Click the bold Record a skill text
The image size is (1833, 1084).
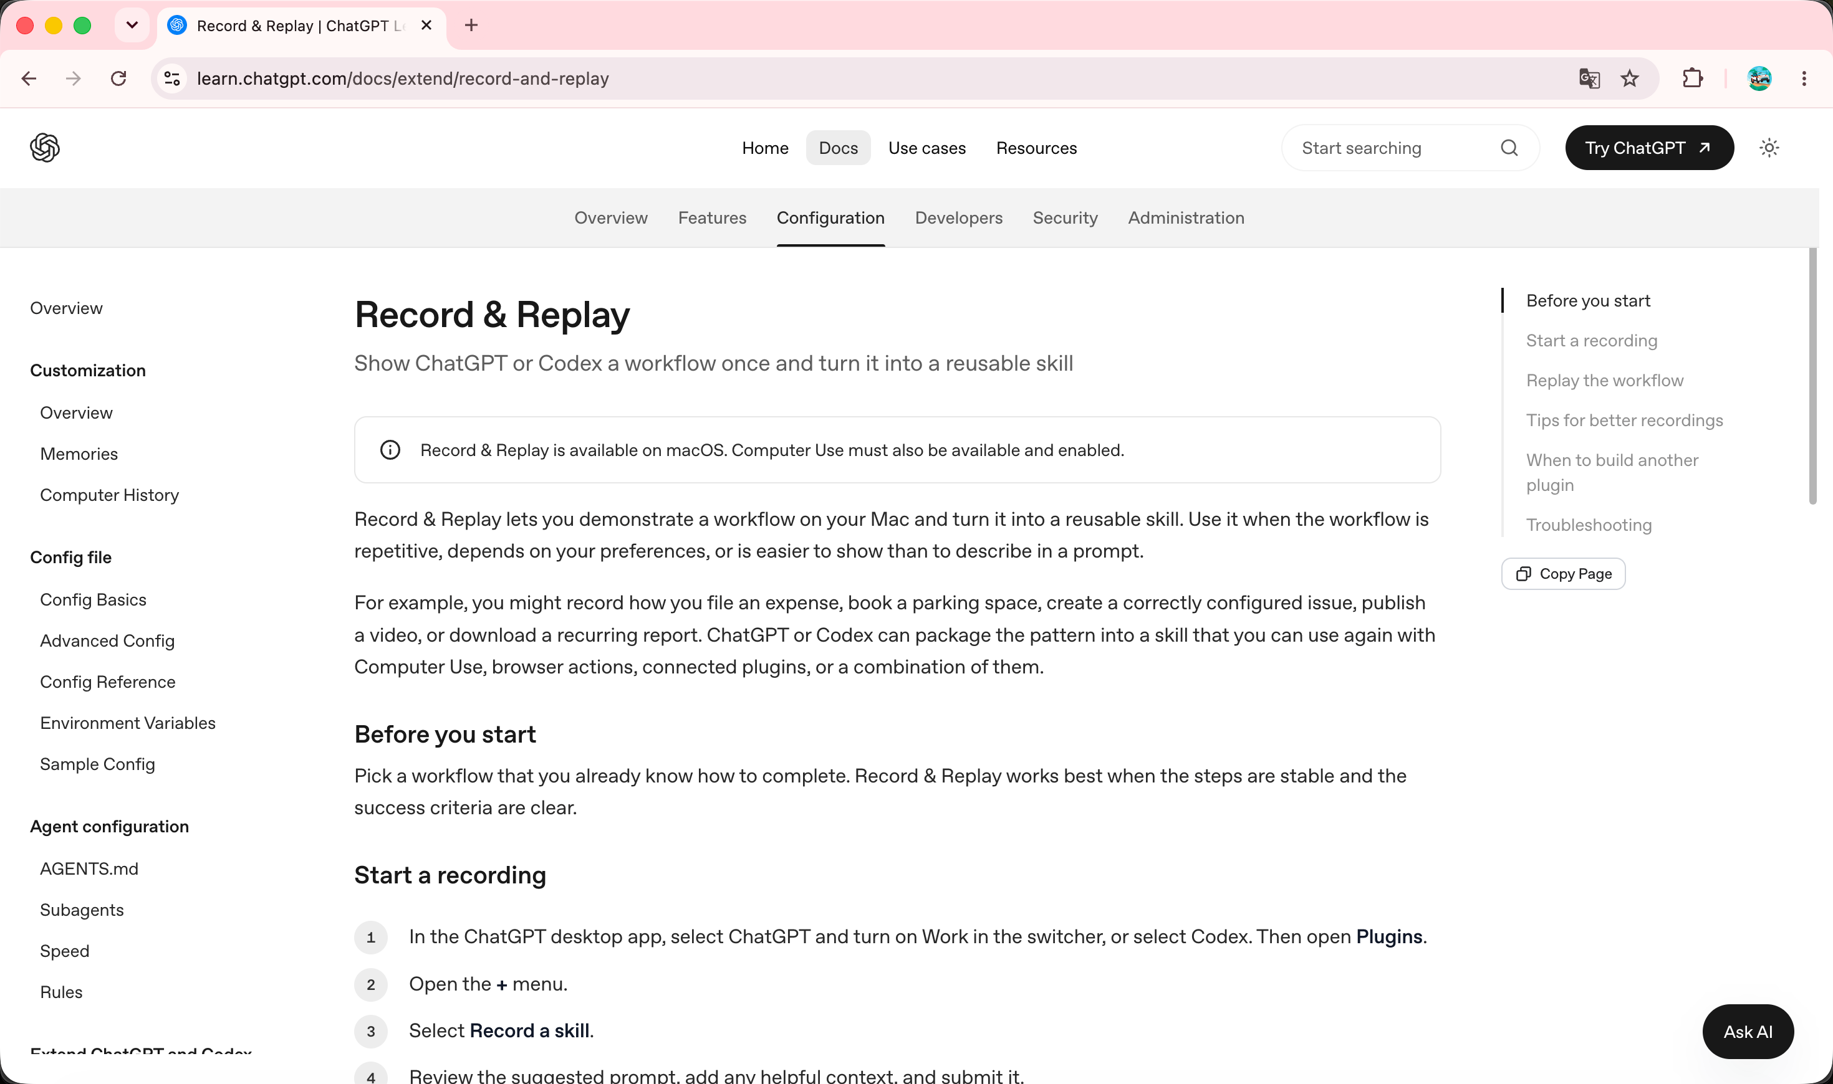pos(530,1030)
